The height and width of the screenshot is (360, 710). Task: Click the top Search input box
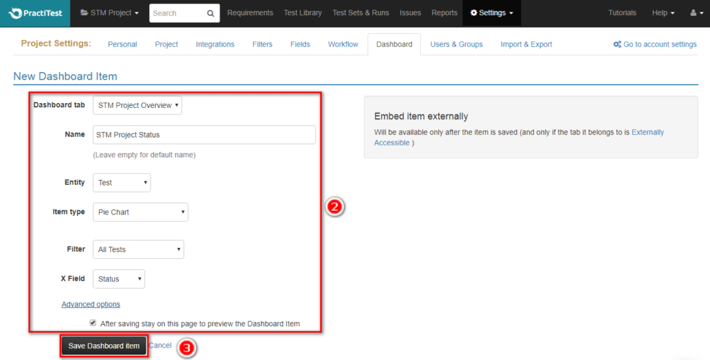(x=177, y=13)
